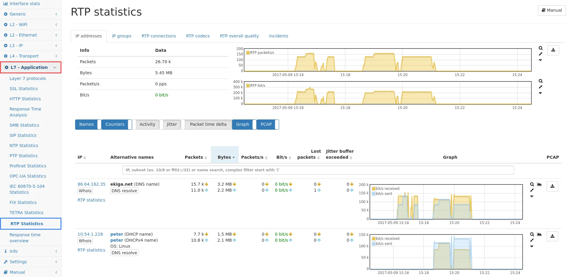Open the Incidents tab
Viewport: 572px width, 277px height.
(278, 36)
